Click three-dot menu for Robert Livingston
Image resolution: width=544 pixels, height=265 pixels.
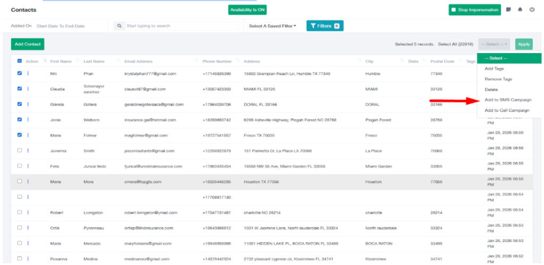pyautogui.click(x=28, y=212)
